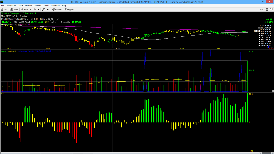The height and width of the screenshot is (154, 274).
Task: Click the lightning bolt toolbar icon
Action: [x=43, y=10]
